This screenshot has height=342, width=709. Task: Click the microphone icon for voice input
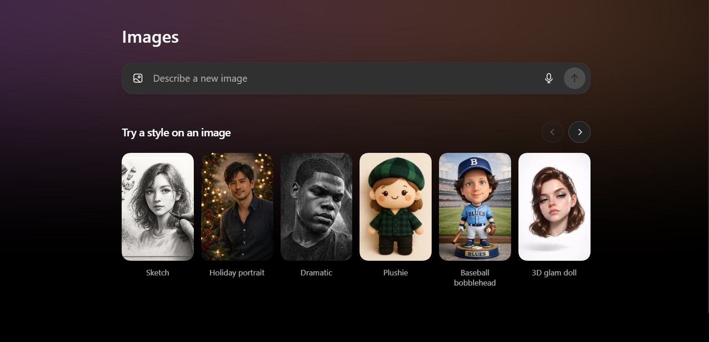[x=549, y=78]
